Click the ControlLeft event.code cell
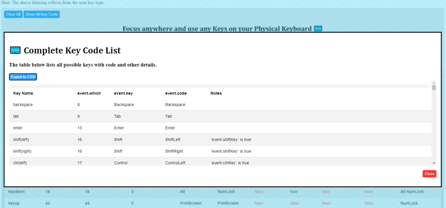Screen dimensions: 446x208 175,163
